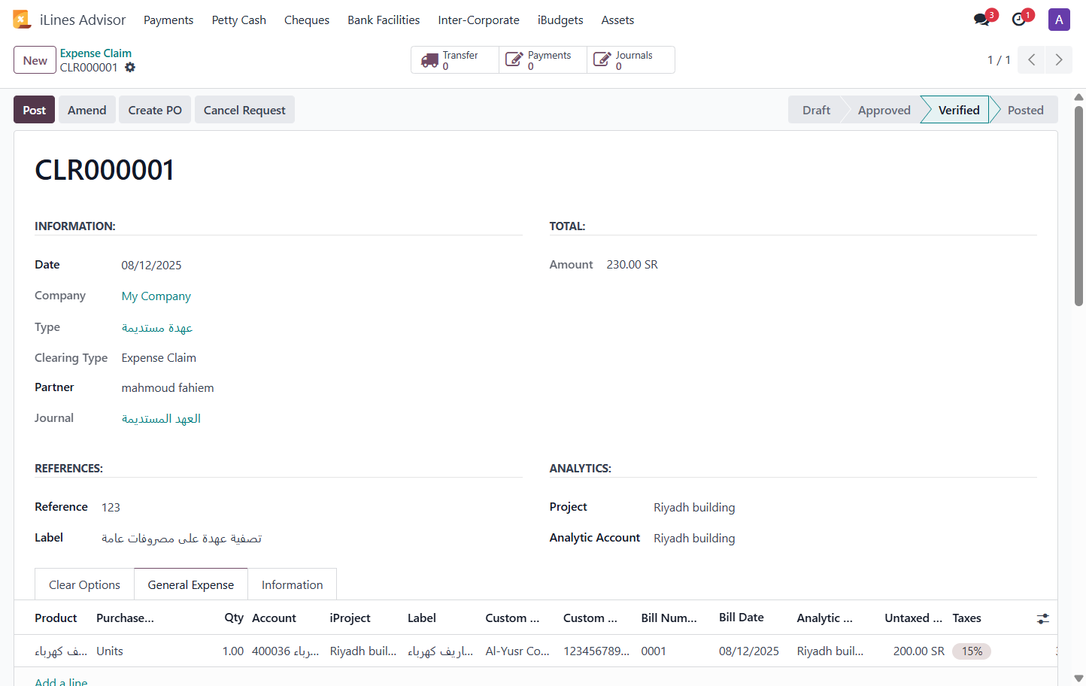
Task: Select the Approved status stage
Action: [x=884, y=110]
